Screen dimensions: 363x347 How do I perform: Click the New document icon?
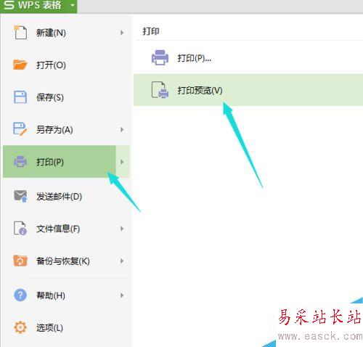(20, 32)
